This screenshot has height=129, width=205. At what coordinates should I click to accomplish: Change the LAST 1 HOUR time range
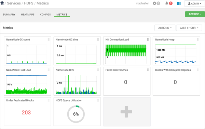coord(189,28)
